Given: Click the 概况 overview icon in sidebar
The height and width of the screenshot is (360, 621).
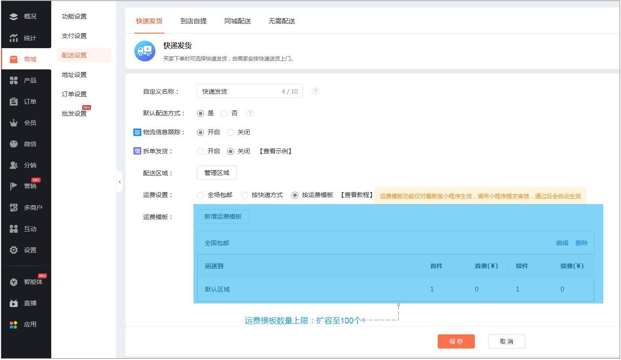Looking at the screenshot, I should click(x=14, y=17).
